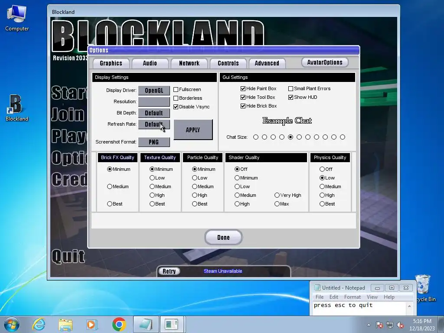Open Notepad Help menu
The width and height of the screenshot is (444, 333).
(x=389, y=297)
